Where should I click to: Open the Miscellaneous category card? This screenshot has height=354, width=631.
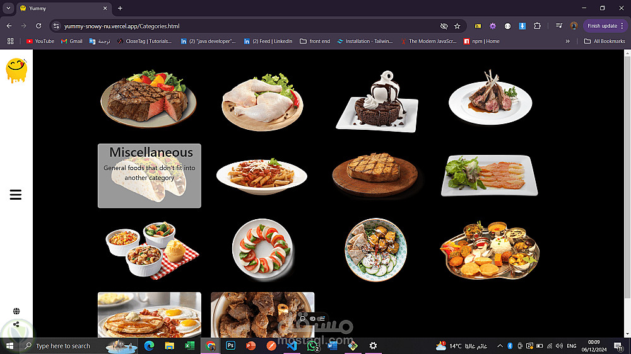click(150, 176)
